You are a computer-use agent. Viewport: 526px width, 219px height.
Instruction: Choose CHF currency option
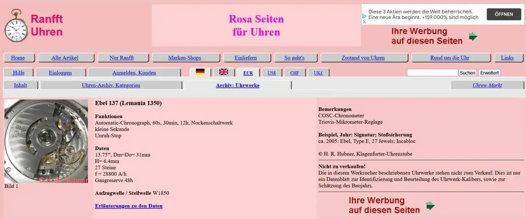pyautogui.click(x=294, y=73)
